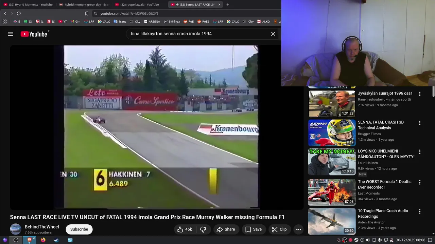Close the Senna LAST RACE tab

[219, 4]
